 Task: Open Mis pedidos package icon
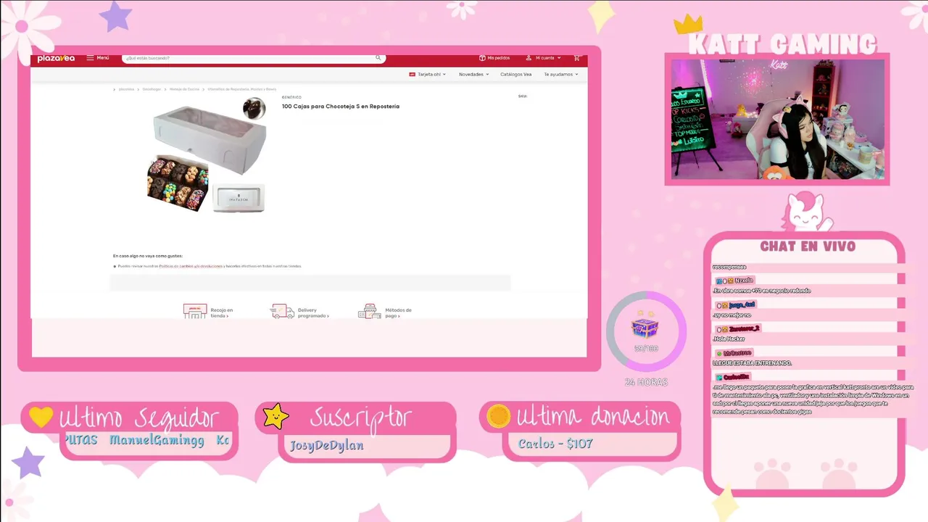pos(482,57)
